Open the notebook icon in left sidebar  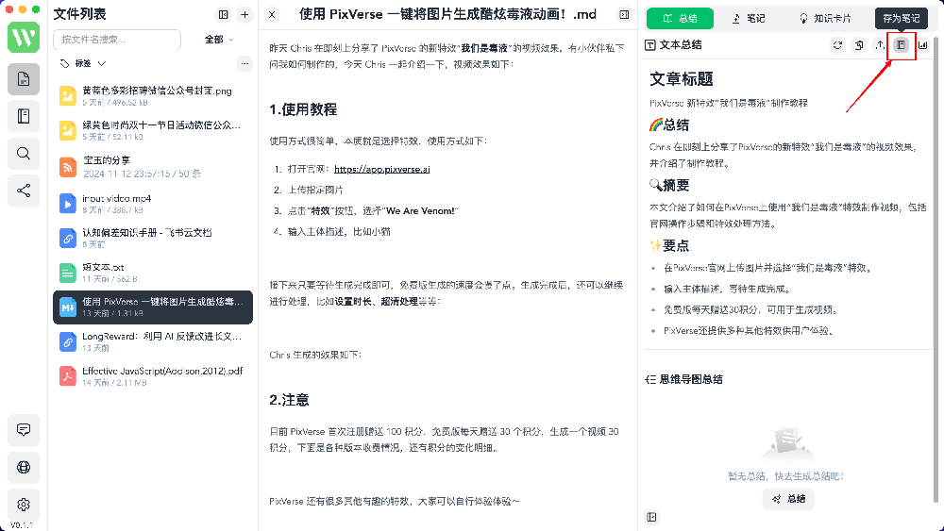tap(24, 116)
